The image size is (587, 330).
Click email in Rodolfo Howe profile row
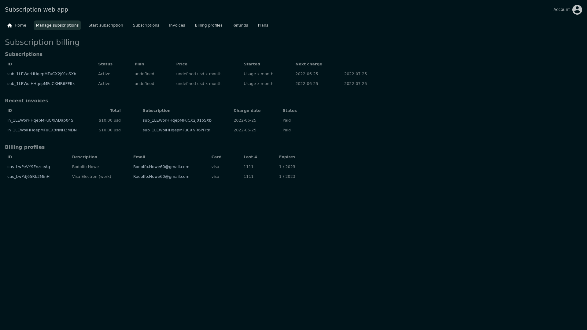pyautogui.click(x=161, y=167)
